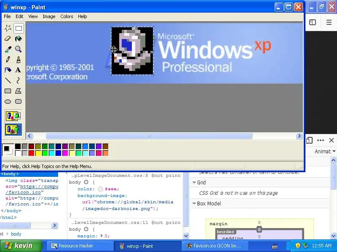Toggle first body selector highlighter icon
Viewport: 337px width, 252px height.
[86, 182]
